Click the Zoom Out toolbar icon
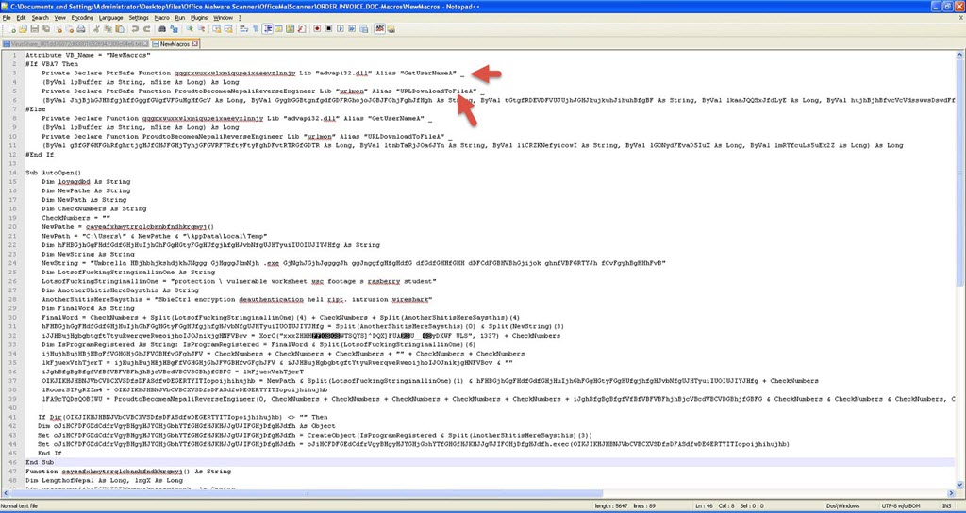Screen dimensions: 966x513 [x=202, y=29]
